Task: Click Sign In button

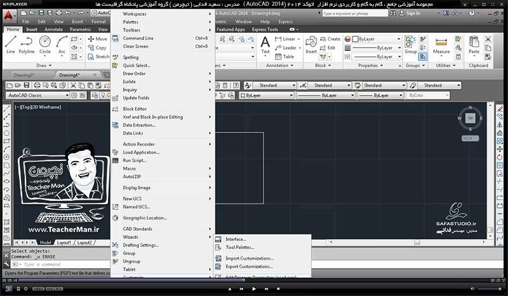Action: point(410,13)
